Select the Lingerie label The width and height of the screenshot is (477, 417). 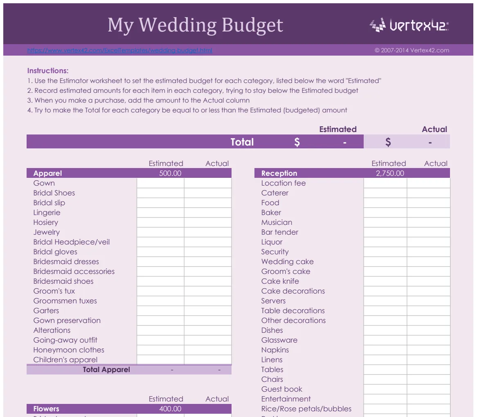click(47, 213)
